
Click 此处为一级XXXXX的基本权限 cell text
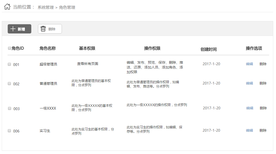pyautogui.click(x=92, y=108)
